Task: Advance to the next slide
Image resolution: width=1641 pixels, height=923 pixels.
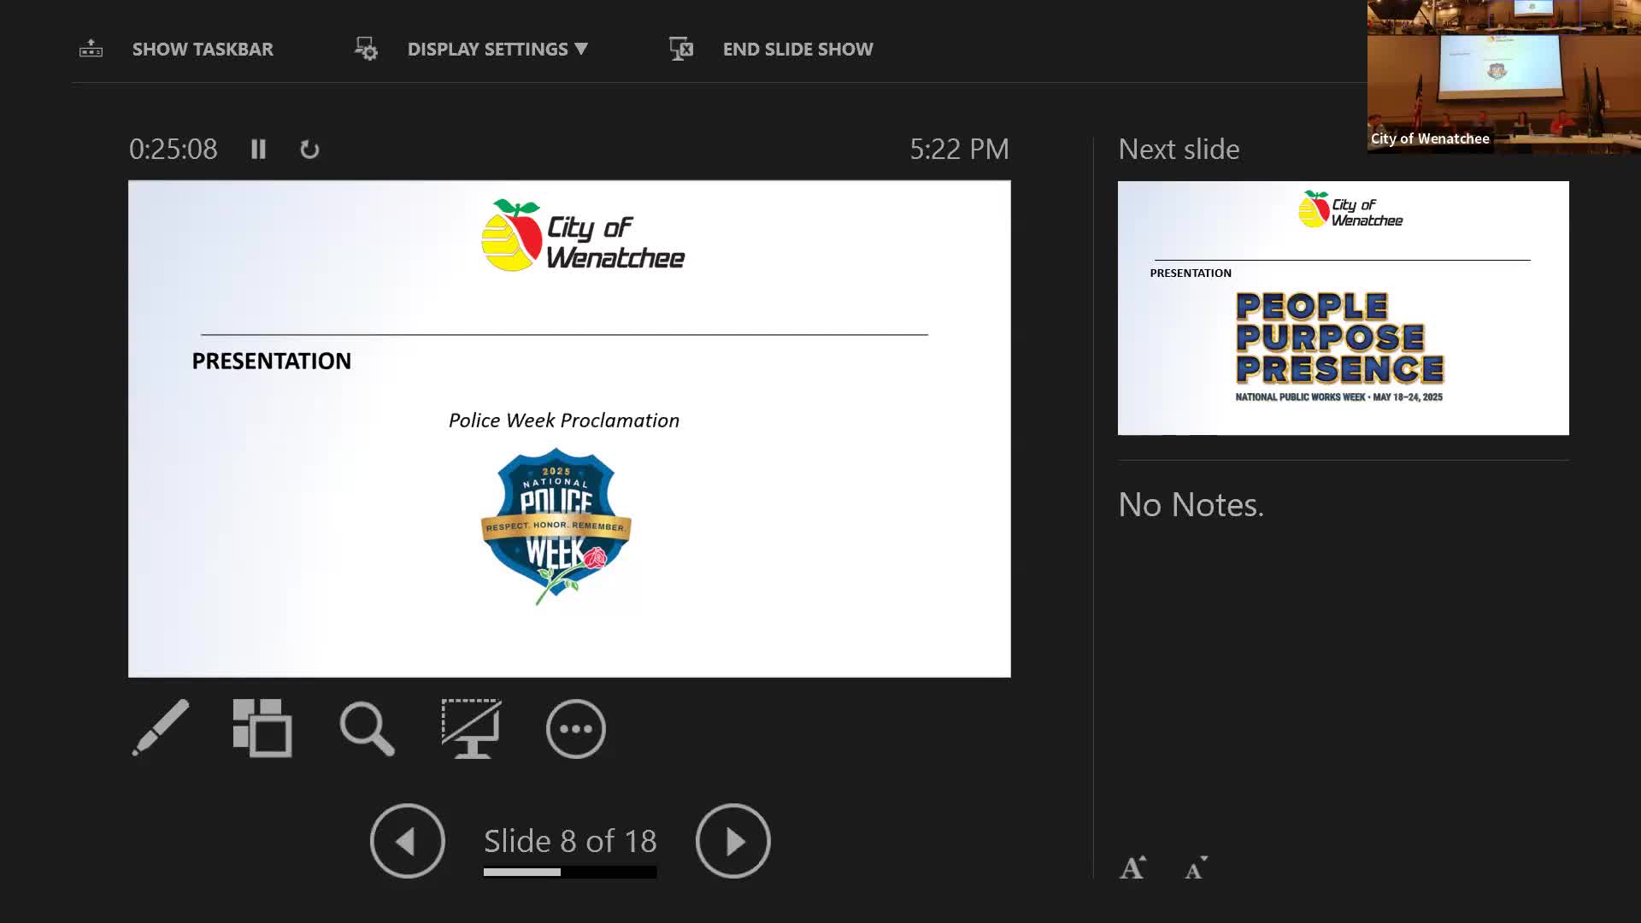Action: (733, 841)
